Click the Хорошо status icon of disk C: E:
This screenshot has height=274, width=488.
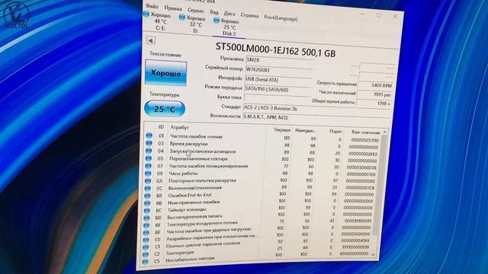click(x=146, y=14)
